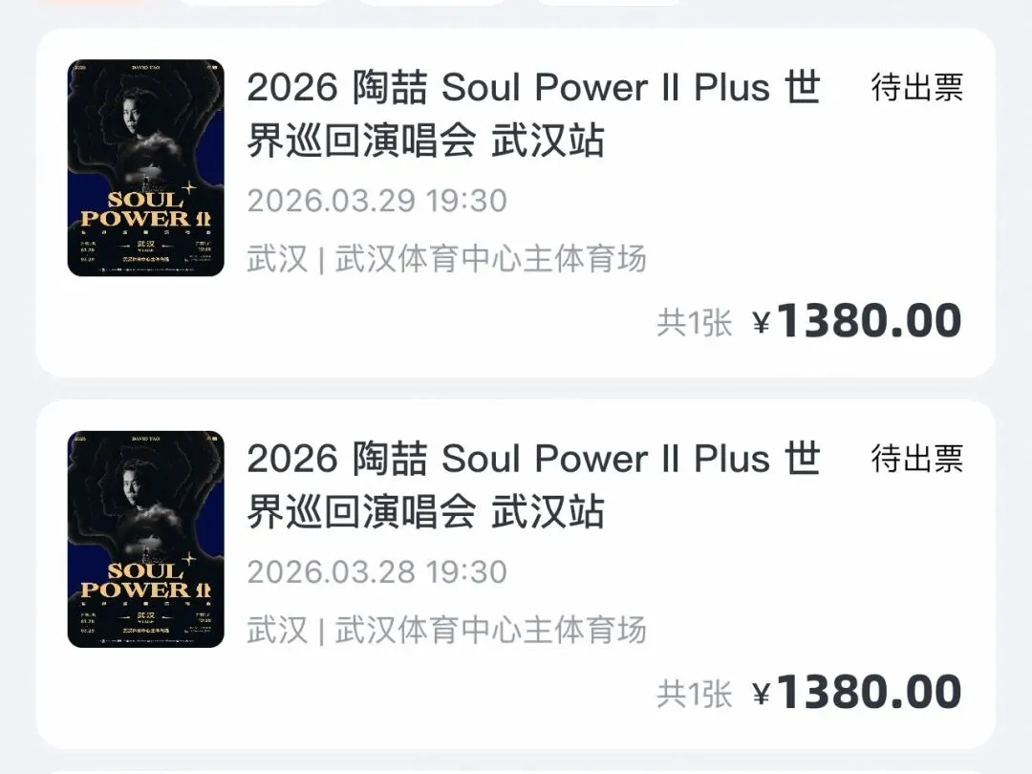1032x774 pixels.
Task: Click SOUL POWER II lettering on the 03.29 poster
Action: (145, 208)
